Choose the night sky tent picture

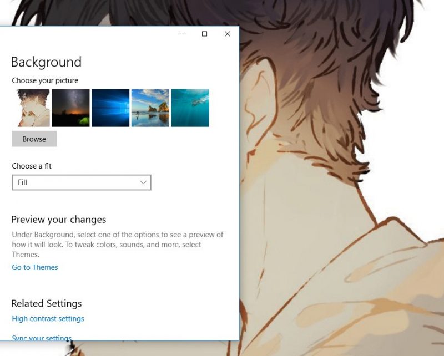[x=70, y=108]
